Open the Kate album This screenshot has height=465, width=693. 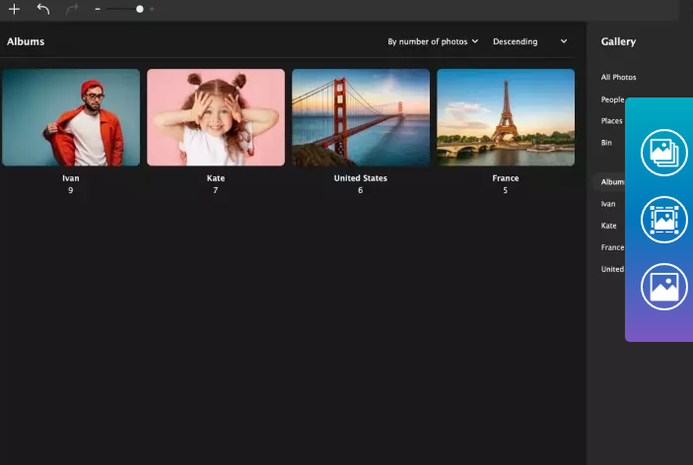216,118
